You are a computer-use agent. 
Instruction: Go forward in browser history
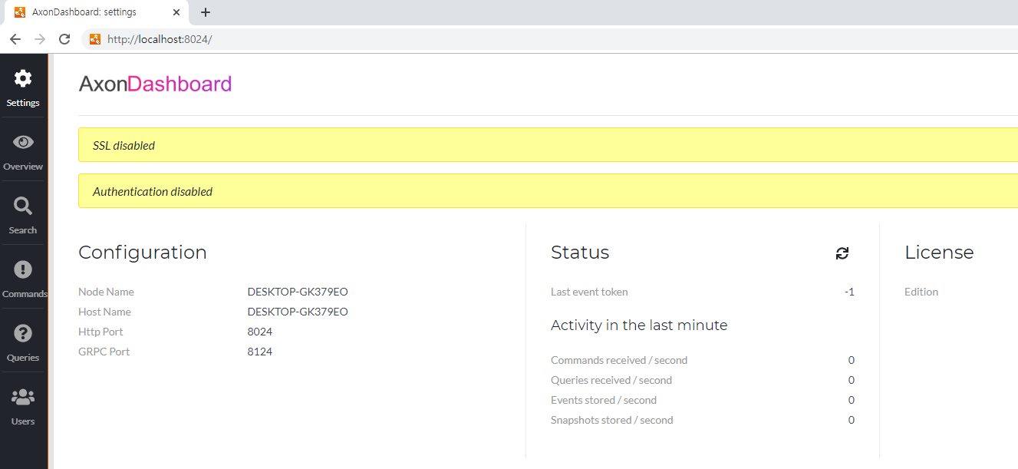click(x=40, y=39)
